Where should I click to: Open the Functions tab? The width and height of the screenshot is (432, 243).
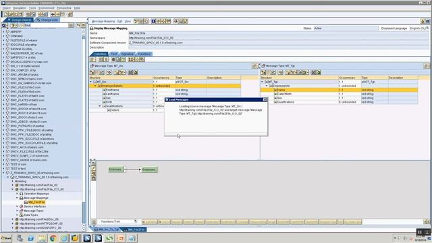(144, 54)
